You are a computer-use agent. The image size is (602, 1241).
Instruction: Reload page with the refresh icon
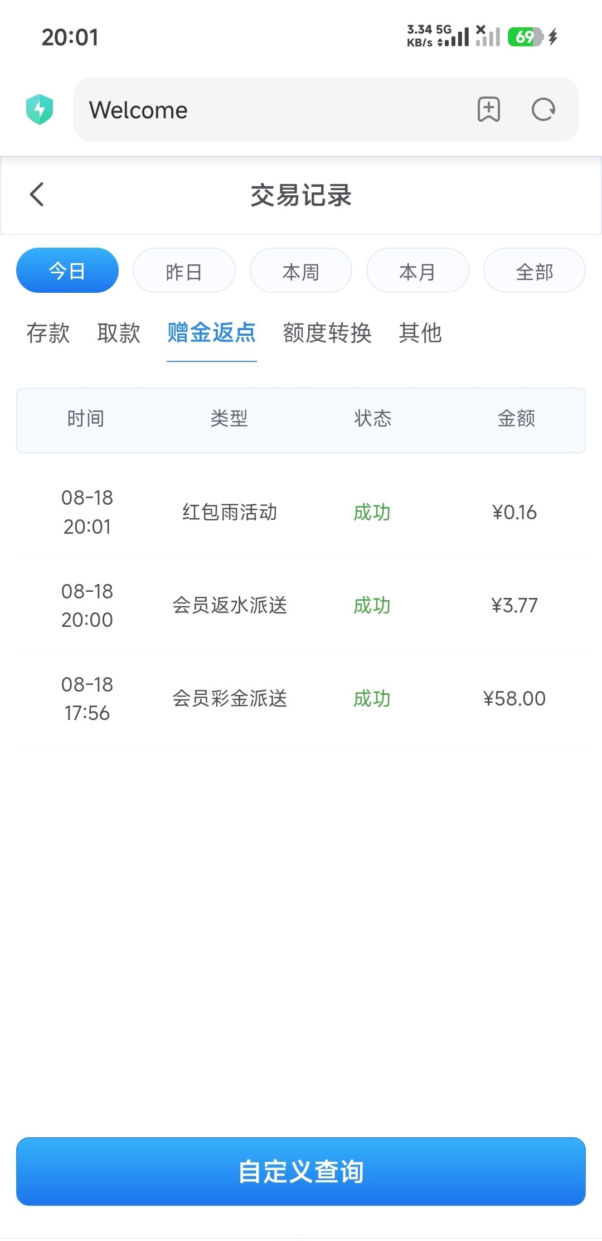543,109
